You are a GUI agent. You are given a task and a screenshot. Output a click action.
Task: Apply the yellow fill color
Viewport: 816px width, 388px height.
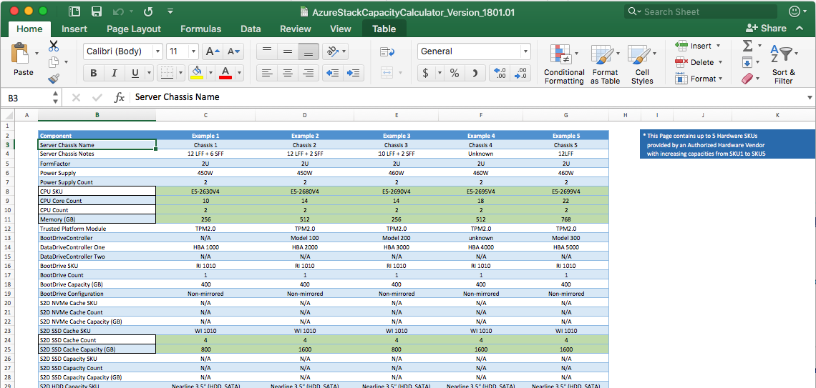point(197,73)
